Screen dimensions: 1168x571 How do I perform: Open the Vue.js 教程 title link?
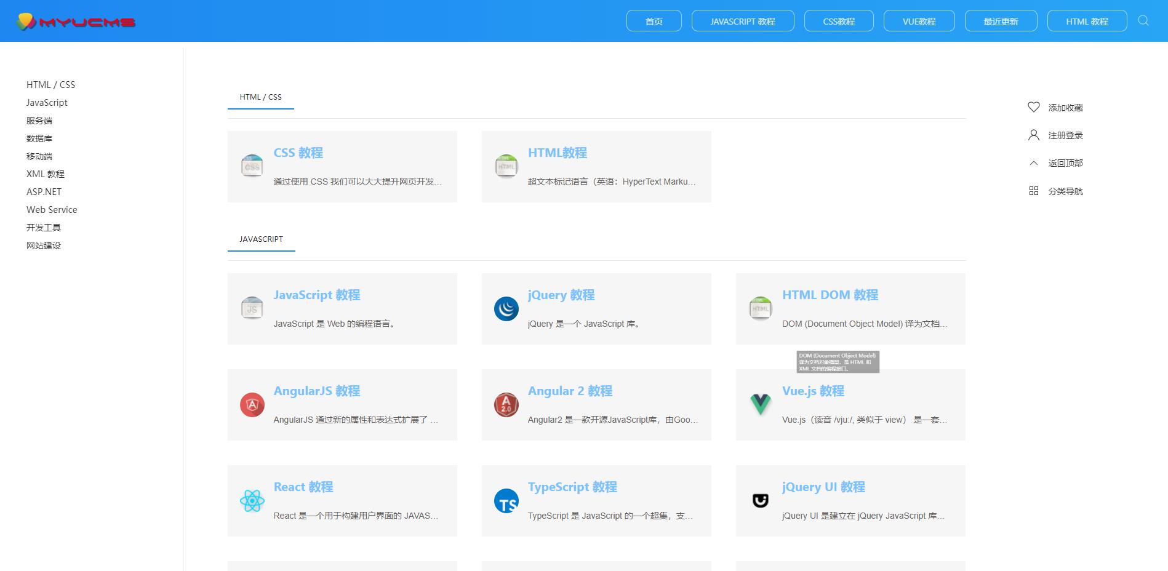(x=814, y=391)
